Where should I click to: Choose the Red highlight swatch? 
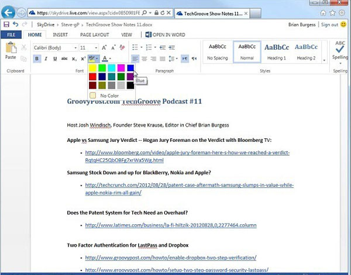coord(92,76)
